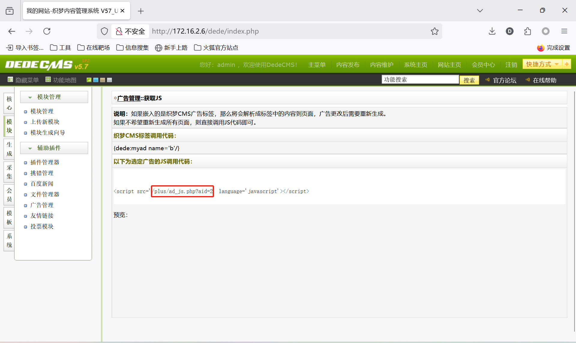Go back to the previous page
The image size is (576, 343).
(x=12, y=31)
